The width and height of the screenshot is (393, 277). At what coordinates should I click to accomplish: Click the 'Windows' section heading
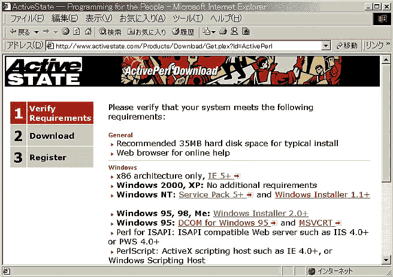pyautogui.click(x=123, y=168)
